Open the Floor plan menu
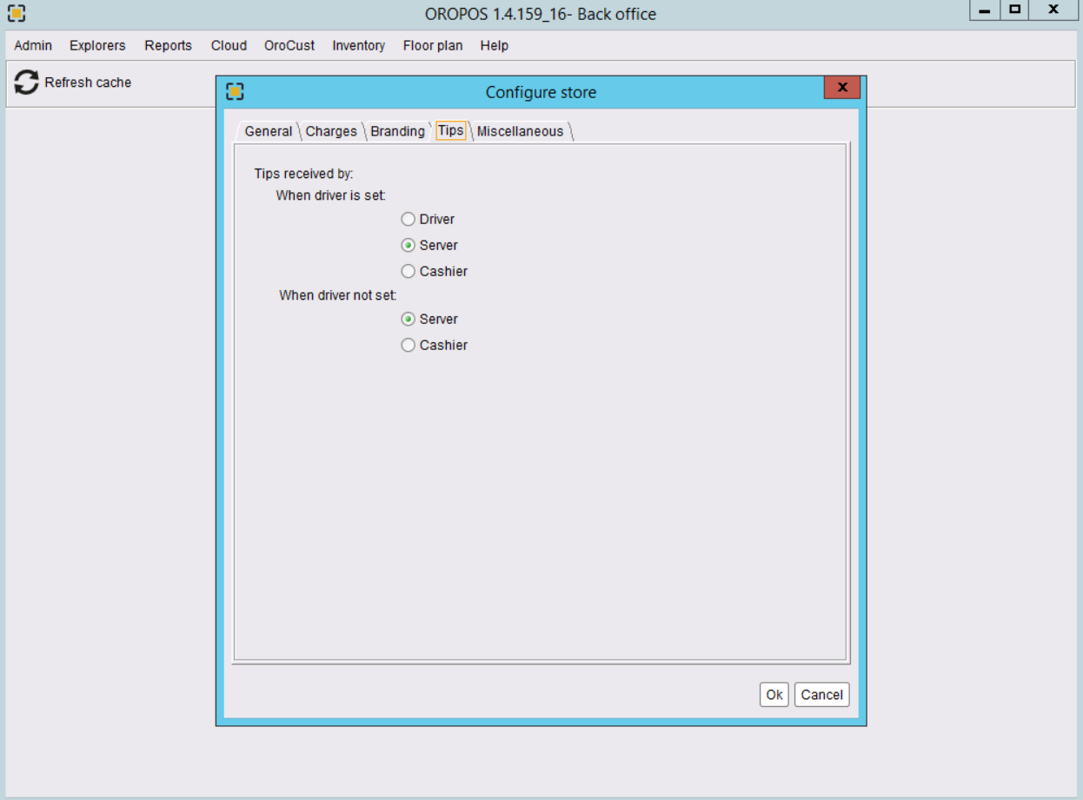The height and width of the screenshot is (800, 1083). tap(433, 45)
